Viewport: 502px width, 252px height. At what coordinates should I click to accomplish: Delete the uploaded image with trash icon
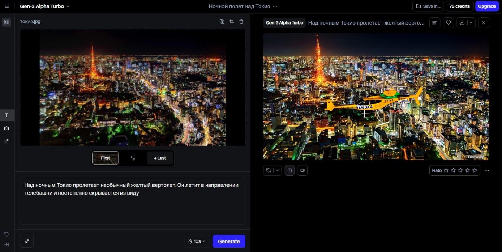(241, 22)
